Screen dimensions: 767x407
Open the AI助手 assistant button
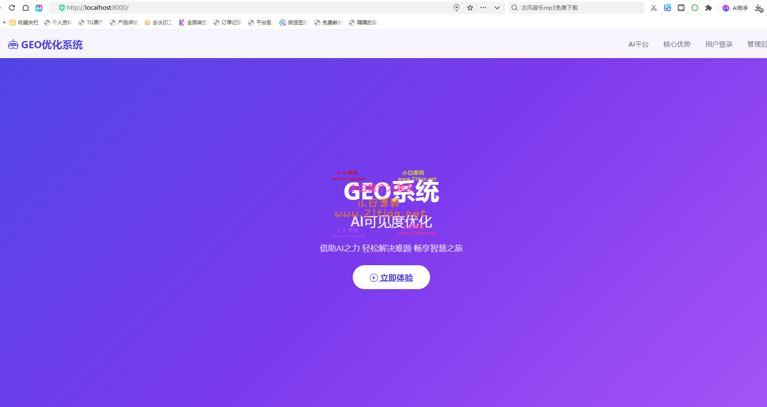(735, 8)
